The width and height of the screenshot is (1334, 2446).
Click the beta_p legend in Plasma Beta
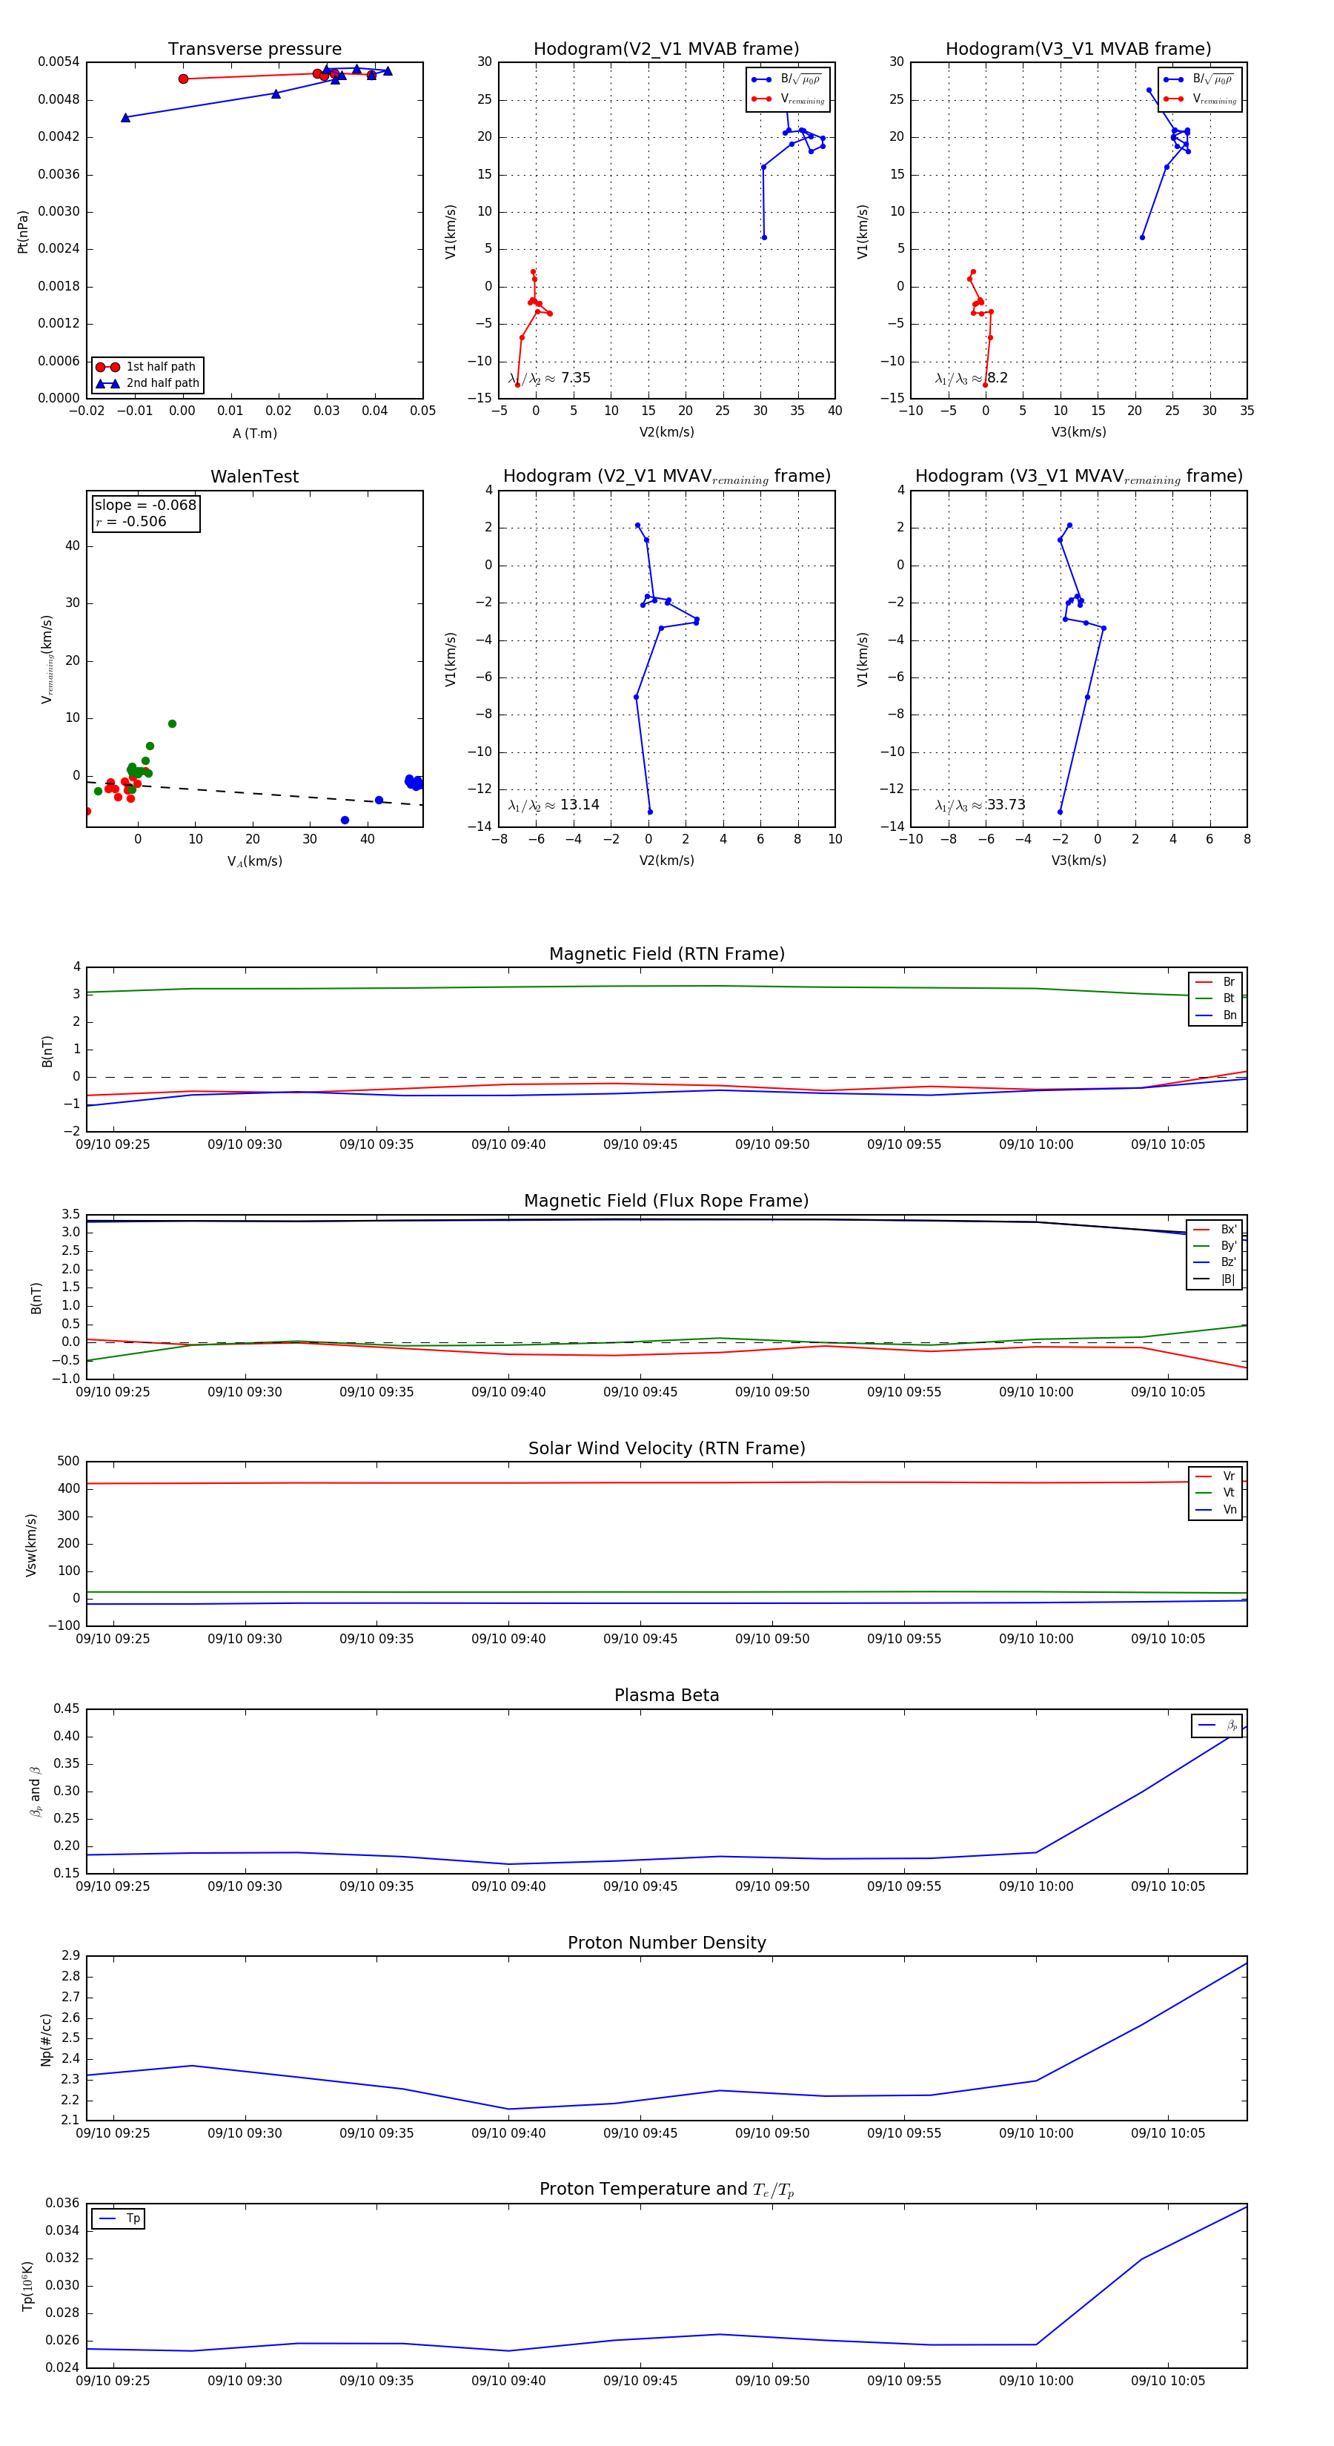(x=1217, y=1726)
